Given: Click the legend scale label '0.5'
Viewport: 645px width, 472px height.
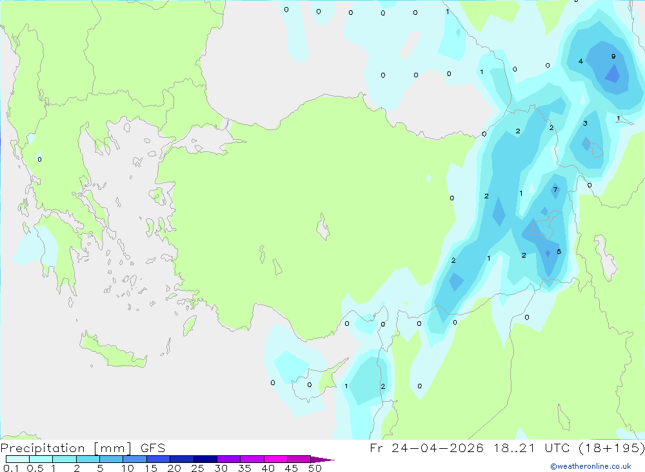Looking at the screenshot, I should 35,468.
